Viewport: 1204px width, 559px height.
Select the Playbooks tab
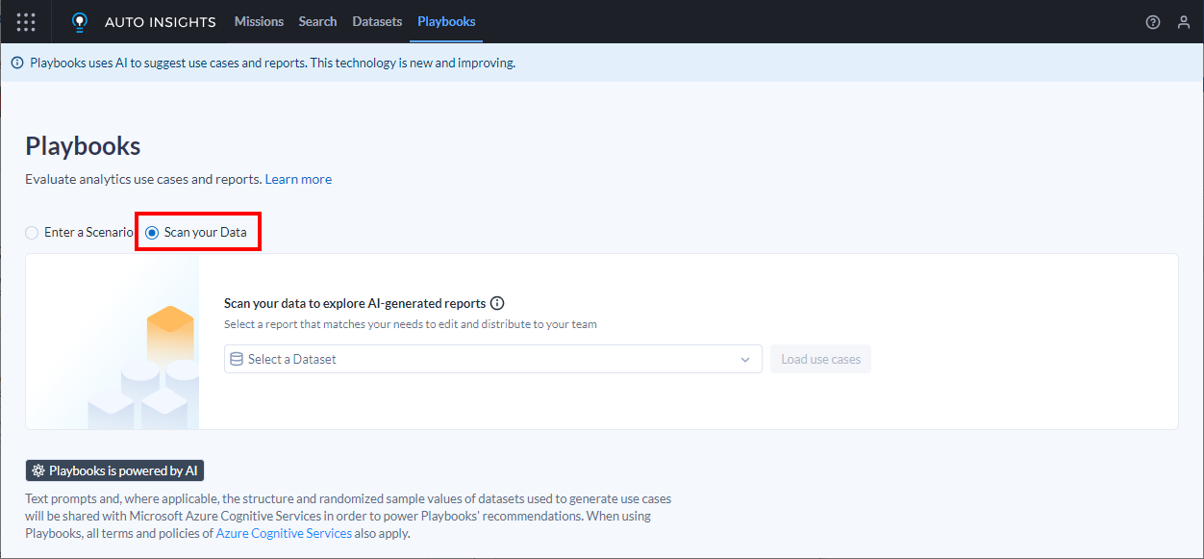click(x=446, y=21)
